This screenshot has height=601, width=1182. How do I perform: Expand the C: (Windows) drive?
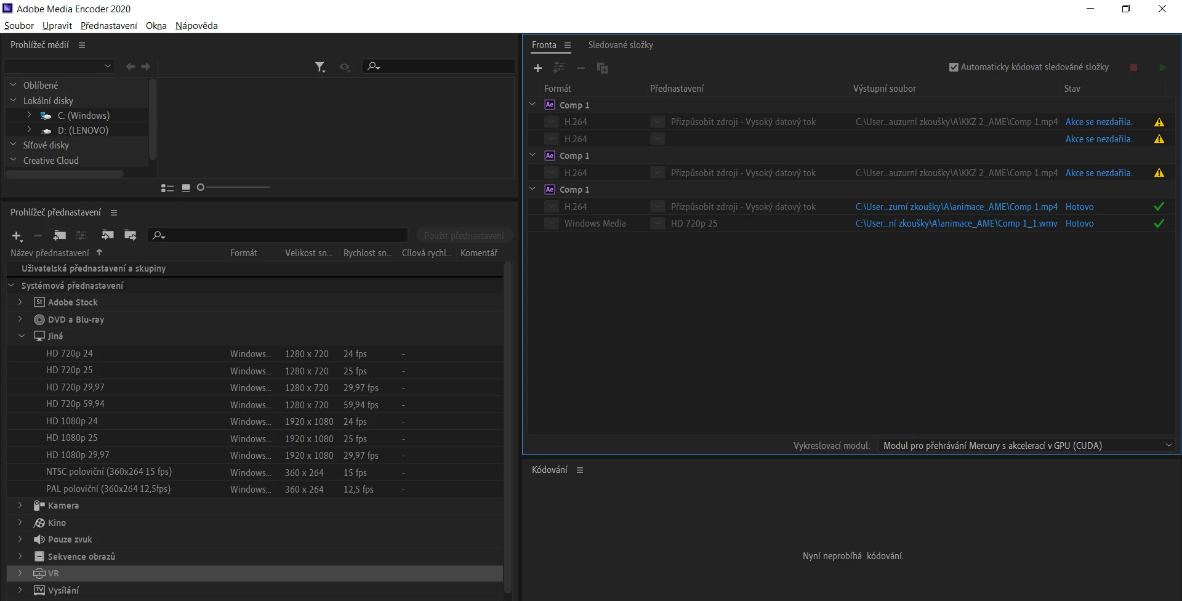(29, 115)
